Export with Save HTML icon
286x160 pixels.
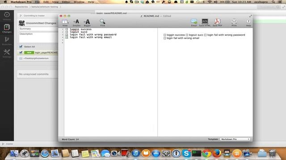(205, 23)
